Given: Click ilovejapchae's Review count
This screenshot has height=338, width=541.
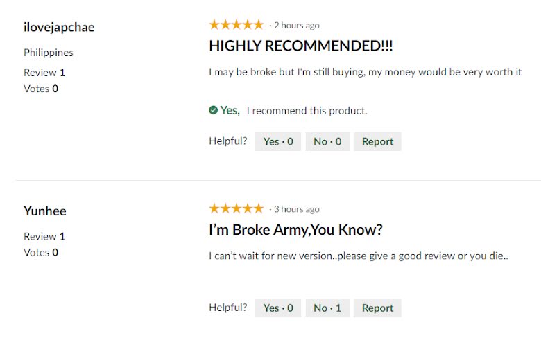Looking at the screenshot, I should [x=44, y=73].
